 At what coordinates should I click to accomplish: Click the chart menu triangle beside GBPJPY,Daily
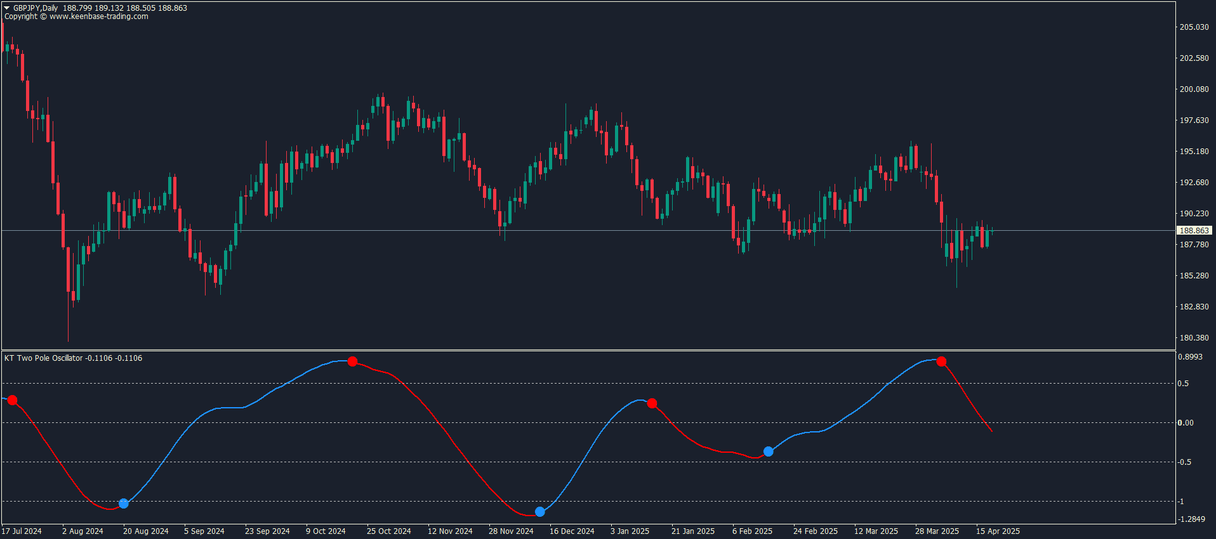click(7, 8)
